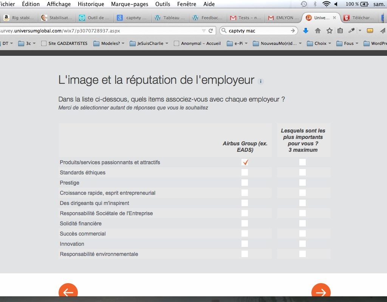Expand the Modeles? bookmarks folder

109,43
